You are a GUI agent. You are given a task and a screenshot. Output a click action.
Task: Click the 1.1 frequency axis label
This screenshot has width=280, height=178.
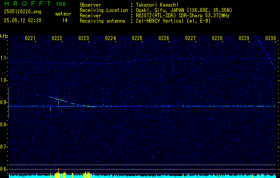pos(4,58)
